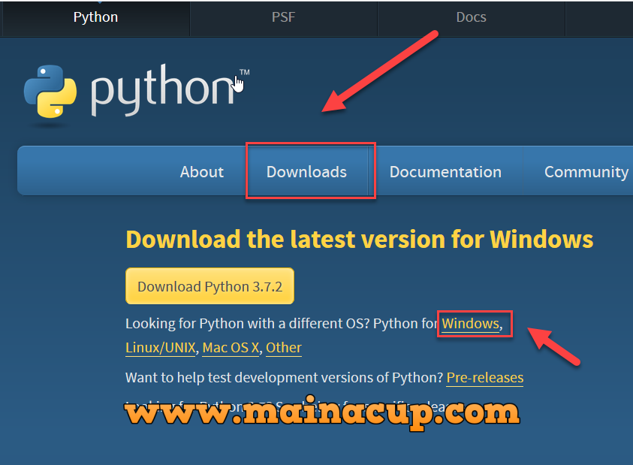The width and height of the screenshot is (633, 465).
Task: Select the Python top tab
Action: click(x=95, y=17)
